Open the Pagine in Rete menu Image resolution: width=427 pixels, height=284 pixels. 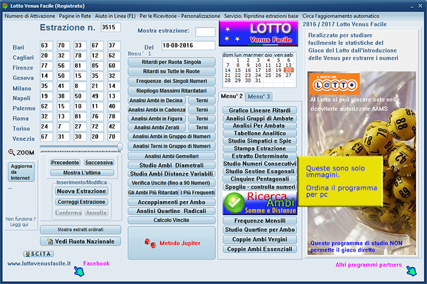point(75,16)
